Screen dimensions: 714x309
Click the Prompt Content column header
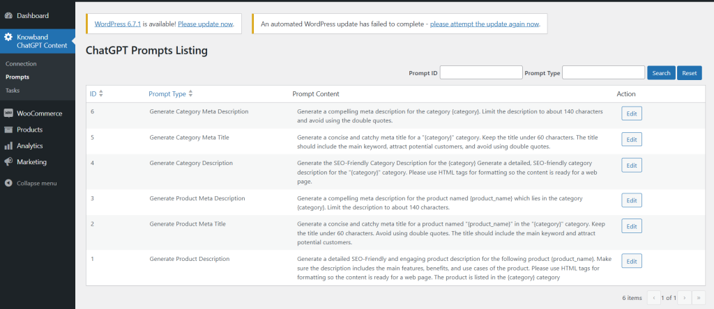tap(316, 94)
